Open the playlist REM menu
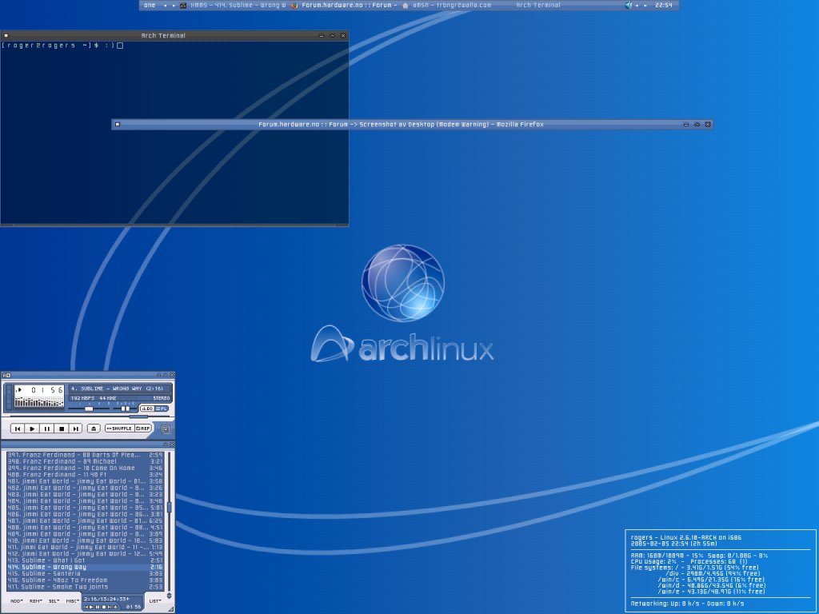 [x=35, y=601]
